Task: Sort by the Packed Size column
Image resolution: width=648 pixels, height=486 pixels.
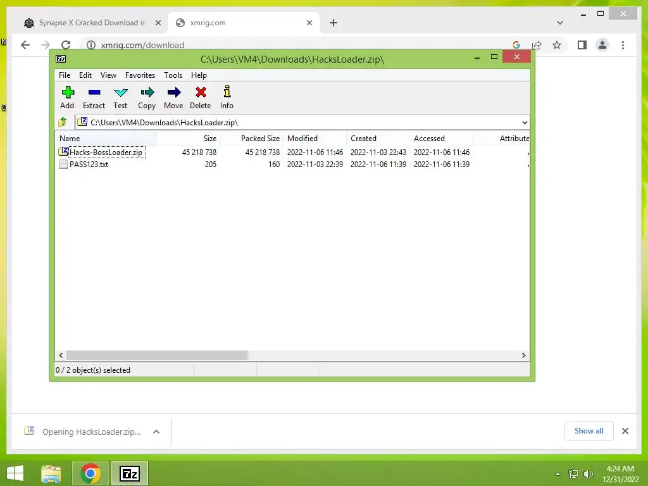Action: pos(251,139)
